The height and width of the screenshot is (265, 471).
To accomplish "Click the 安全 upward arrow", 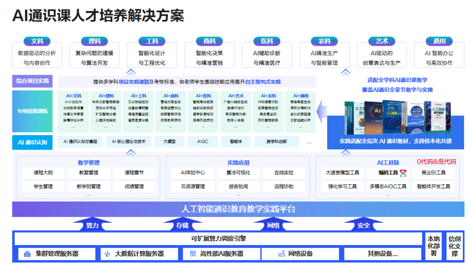I will pos(363,224).
